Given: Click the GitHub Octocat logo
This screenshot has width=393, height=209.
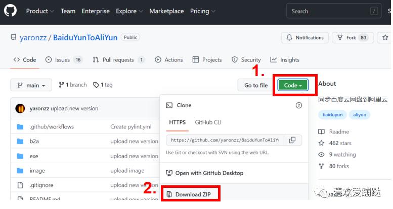Looking at the screenshot, I should click(11, 11).
